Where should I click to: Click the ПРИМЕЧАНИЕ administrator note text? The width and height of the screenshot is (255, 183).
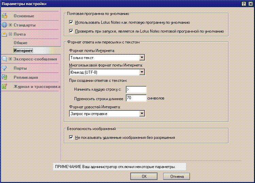coord(115,167)
